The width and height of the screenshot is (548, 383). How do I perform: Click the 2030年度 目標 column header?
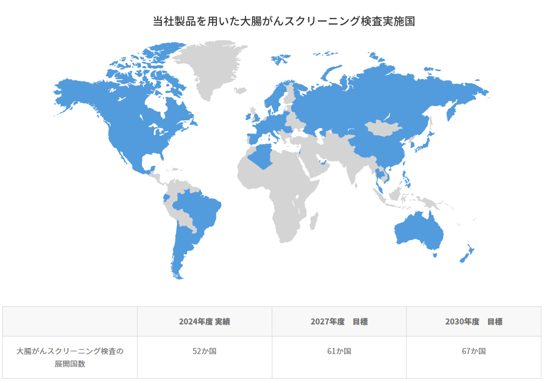tap(473, 322)
